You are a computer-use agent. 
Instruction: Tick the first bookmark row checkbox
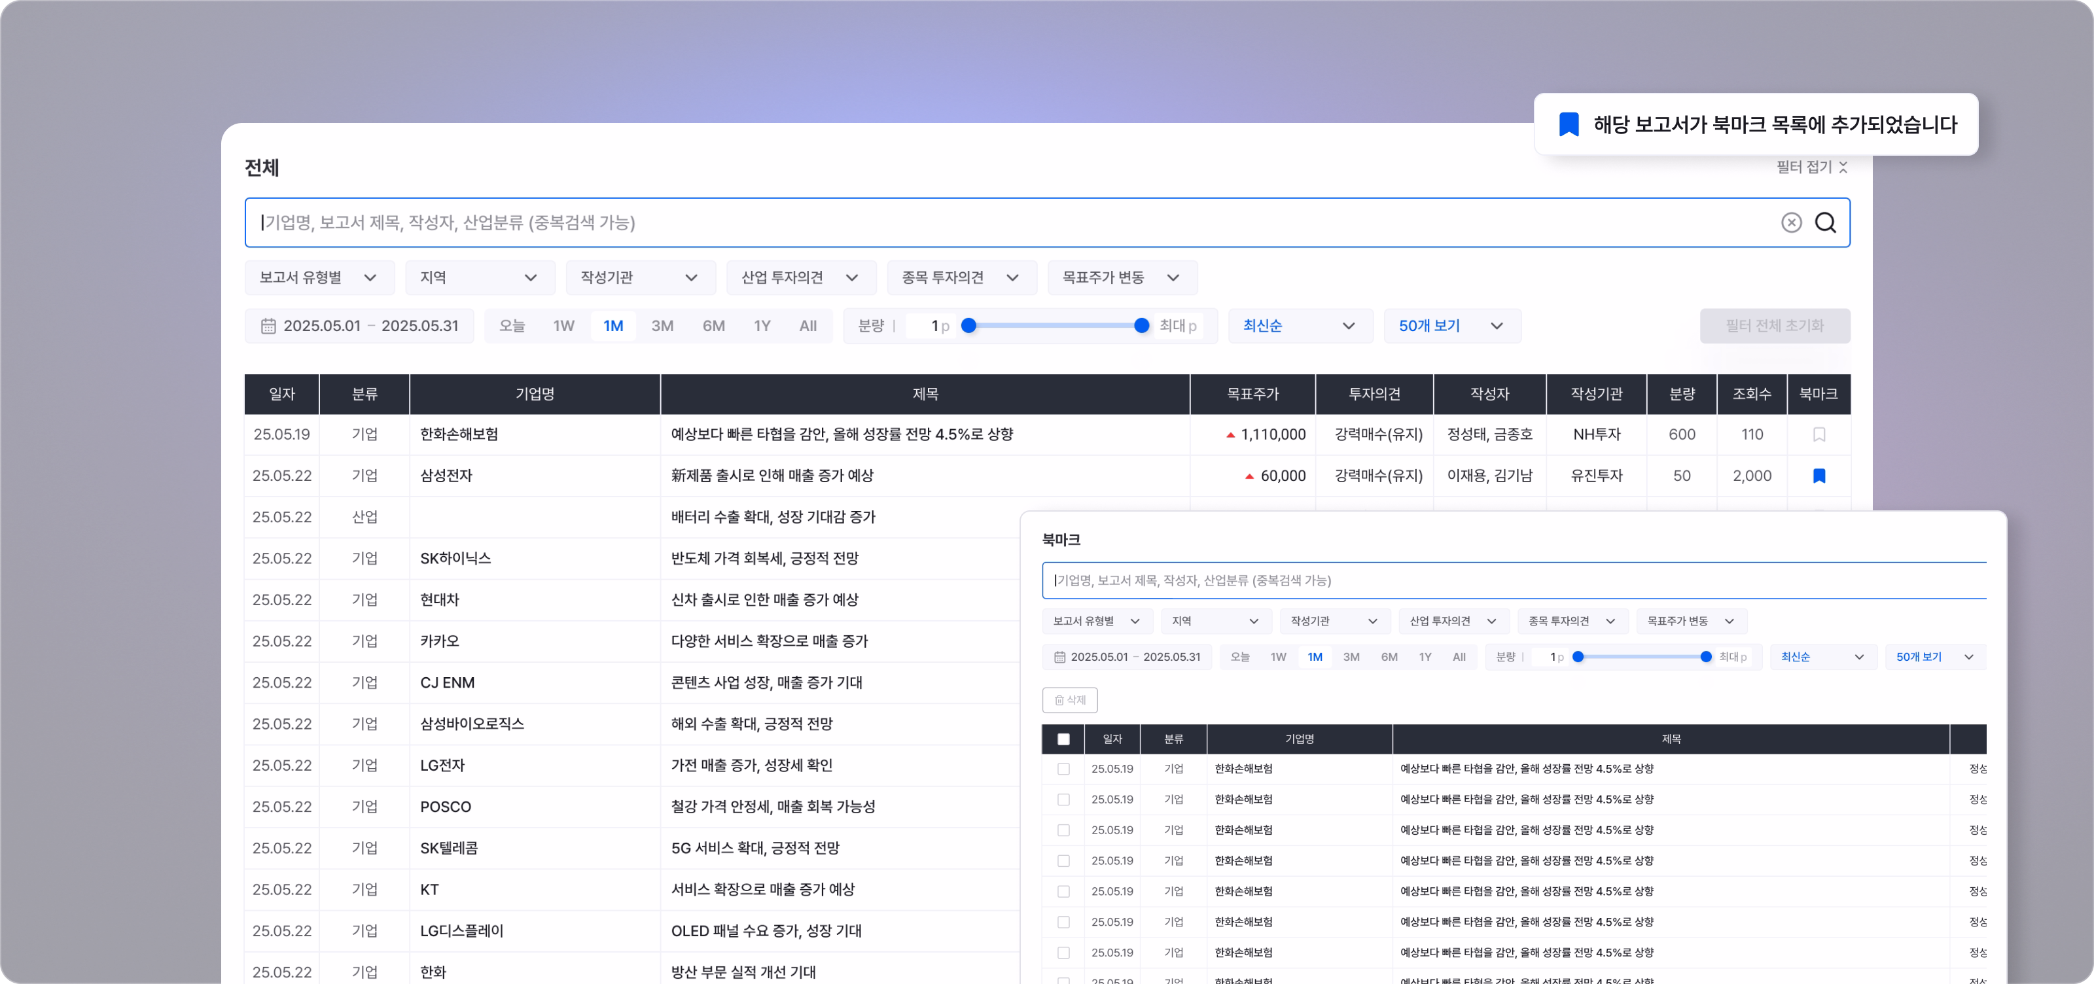coord(1063,769)
